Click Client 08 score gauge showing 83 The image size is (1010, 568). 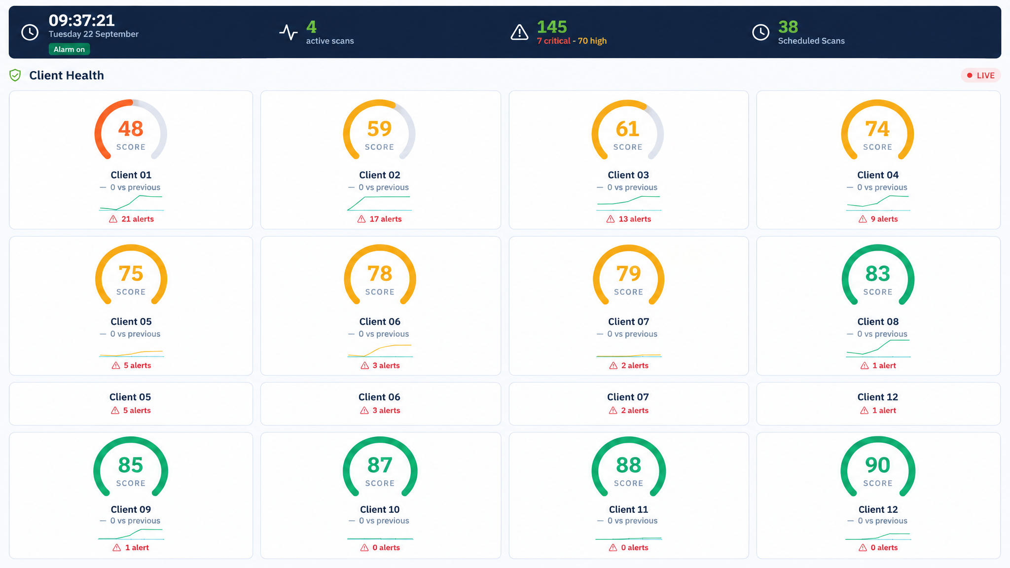pos(878,275)
